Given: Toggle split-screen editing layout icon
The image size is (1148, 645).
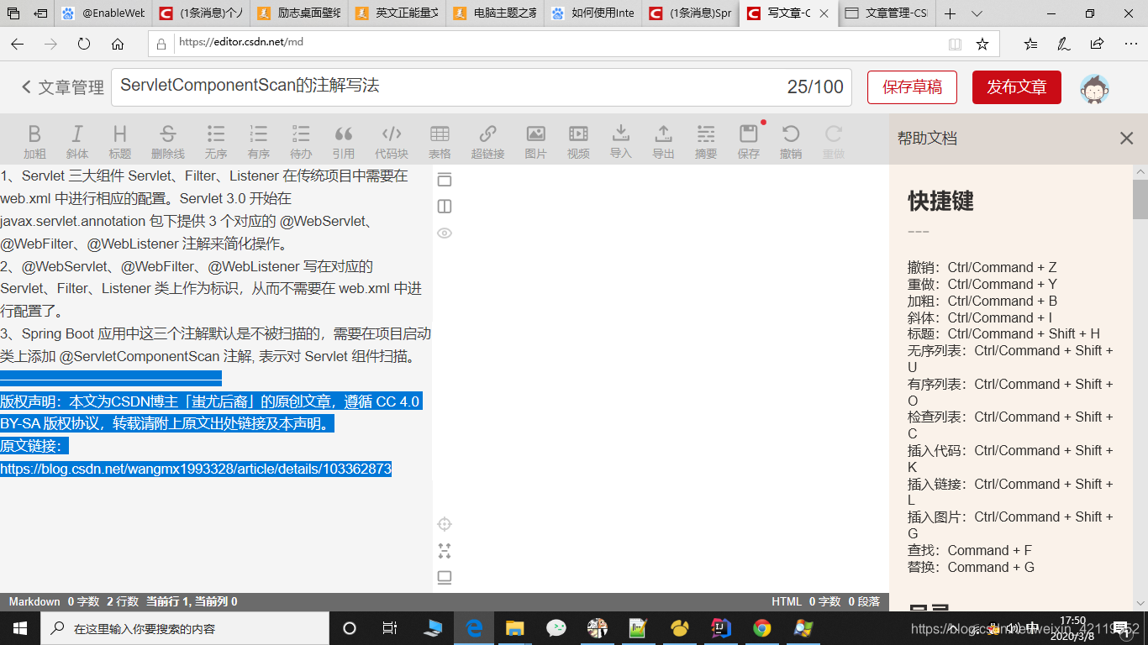Looking at the screenshot, I should (444, 206).
